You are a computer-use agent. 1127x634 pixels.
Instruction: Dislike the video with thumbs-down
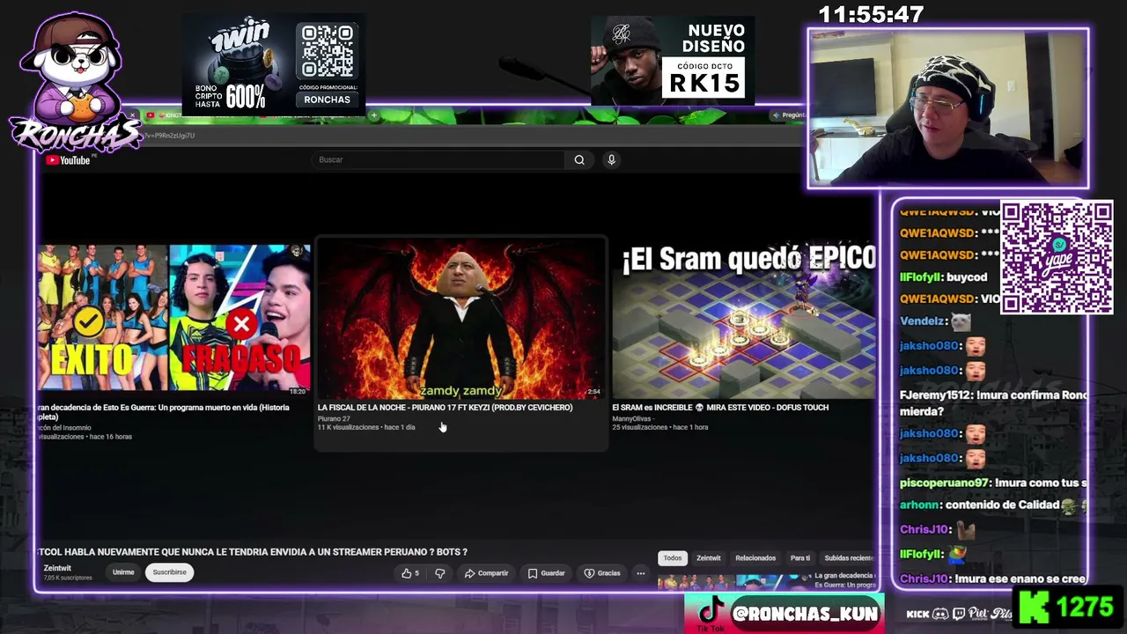[x=439, y=573]
